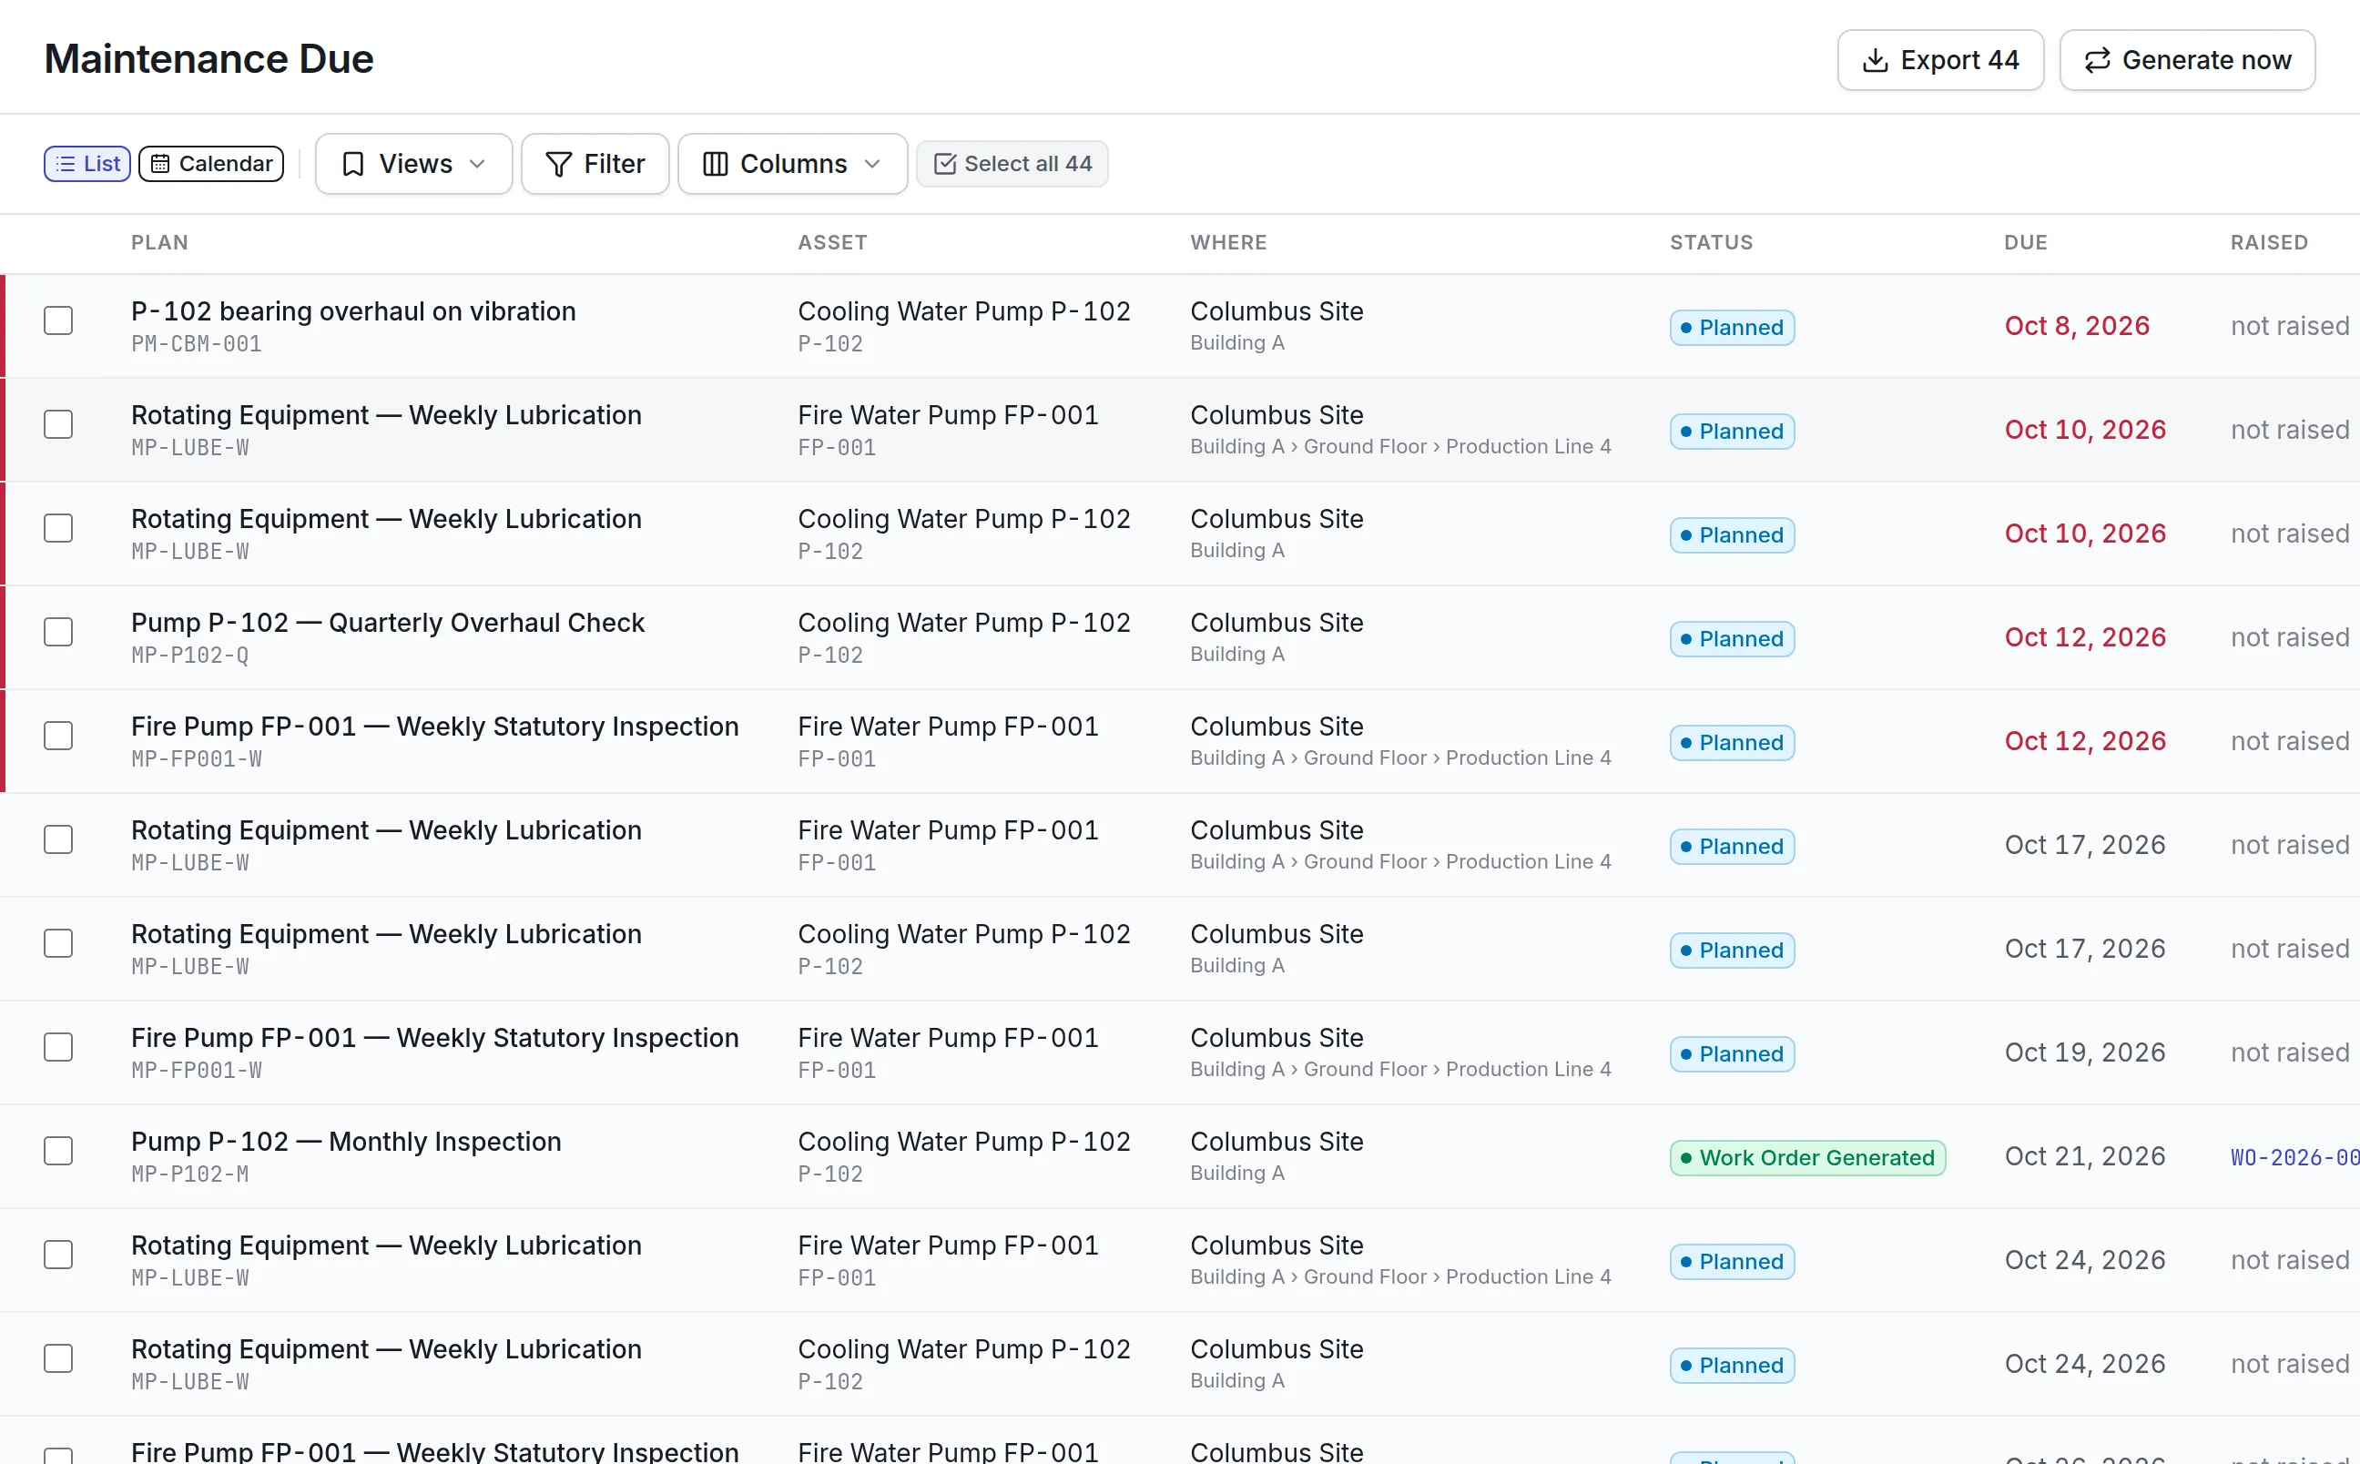Click the WHERE column header

click(x=1227, y=242)
